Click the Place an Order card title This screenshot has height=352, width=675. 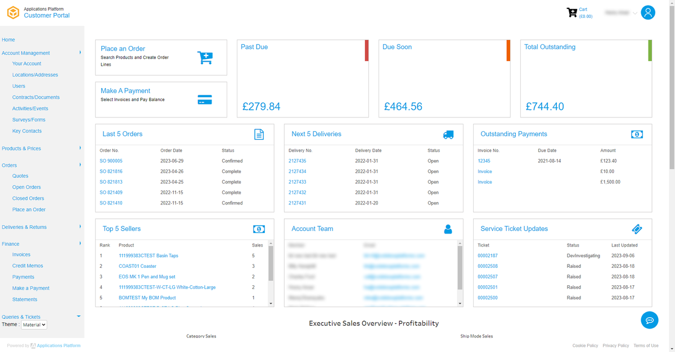click(x=123, y=49)
